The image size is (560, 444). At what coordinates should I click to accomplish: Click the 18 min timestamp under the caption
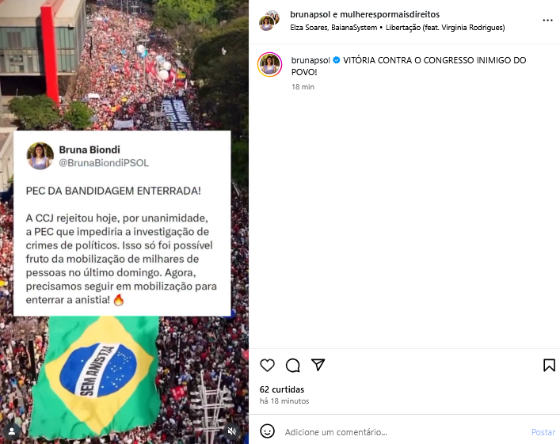pyautogui.click(x=303, y=87)
